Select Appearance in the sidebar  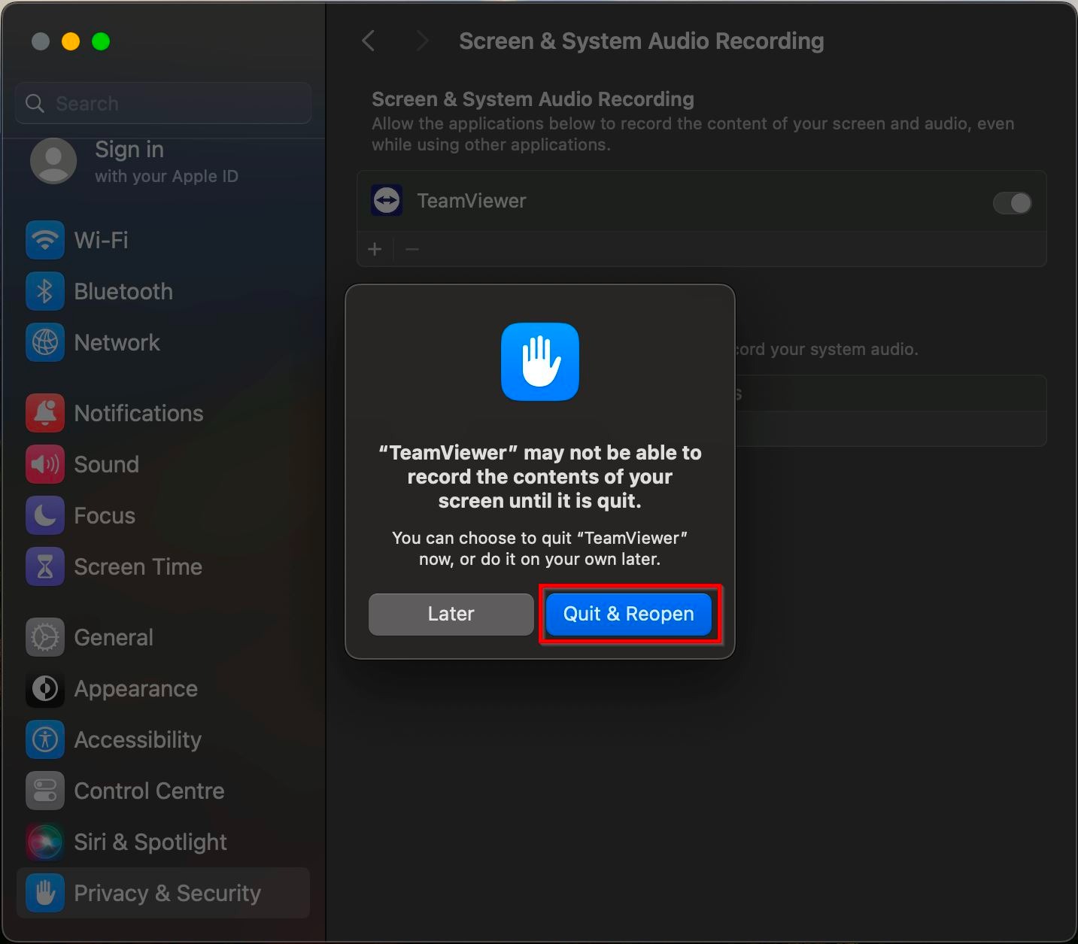pos(135,688)
